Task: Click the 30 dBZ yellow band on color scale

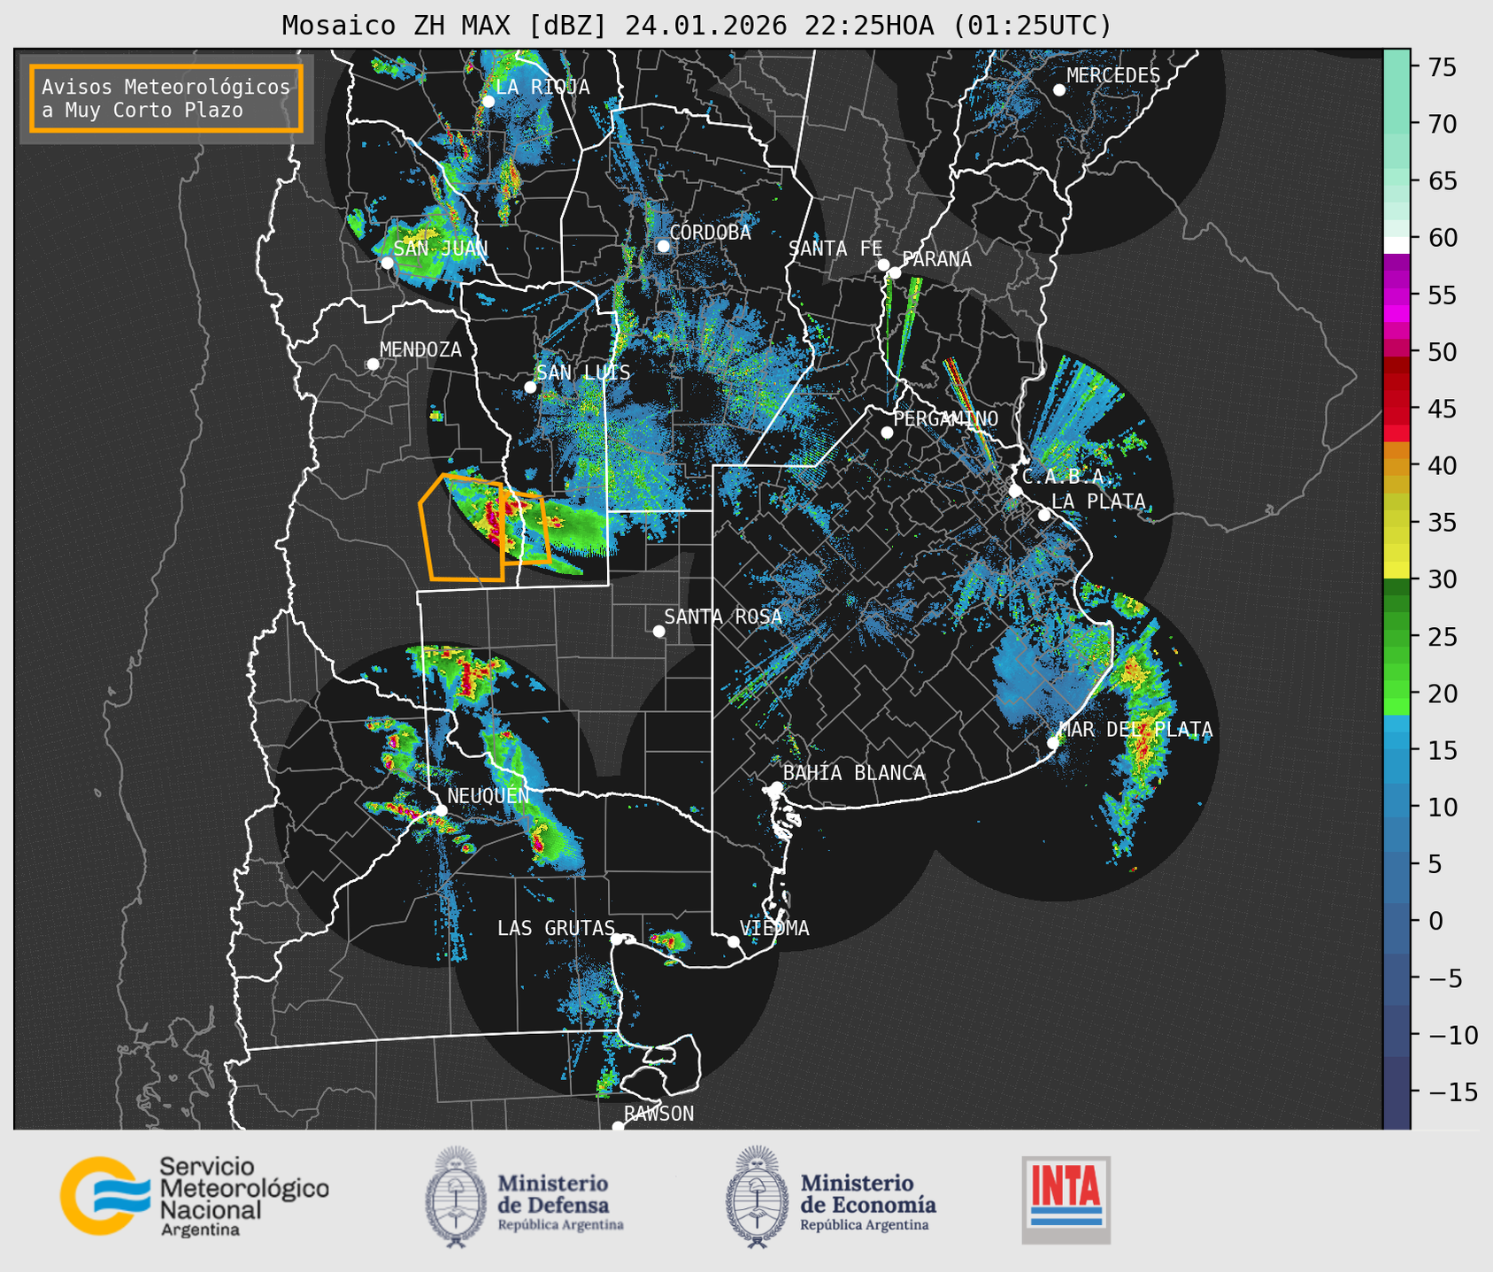Action: [1397, 571]
